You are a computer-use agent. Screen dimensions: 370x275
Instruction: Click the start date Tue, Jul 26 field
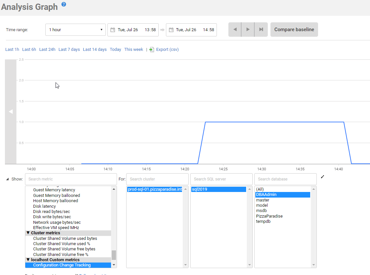pyautogui.click(x=127, y=30)
